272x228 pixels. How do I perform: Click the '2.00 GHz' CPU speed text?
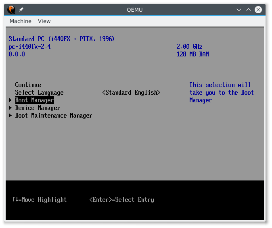(189, 47)
